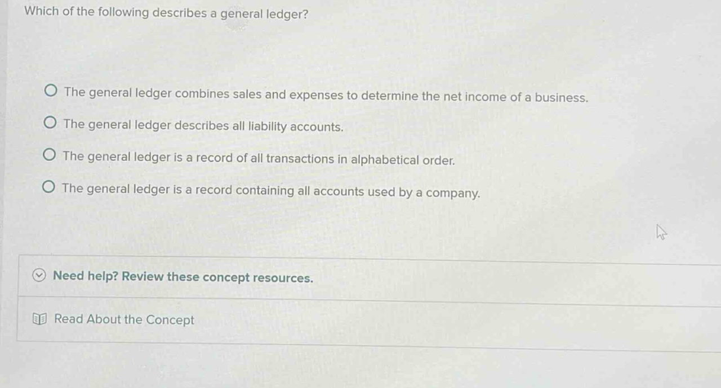Click the Need help Review these concept resources text
Image resolution: width=721 pixels, height=388 pixels.
click(x=183, y=277)
